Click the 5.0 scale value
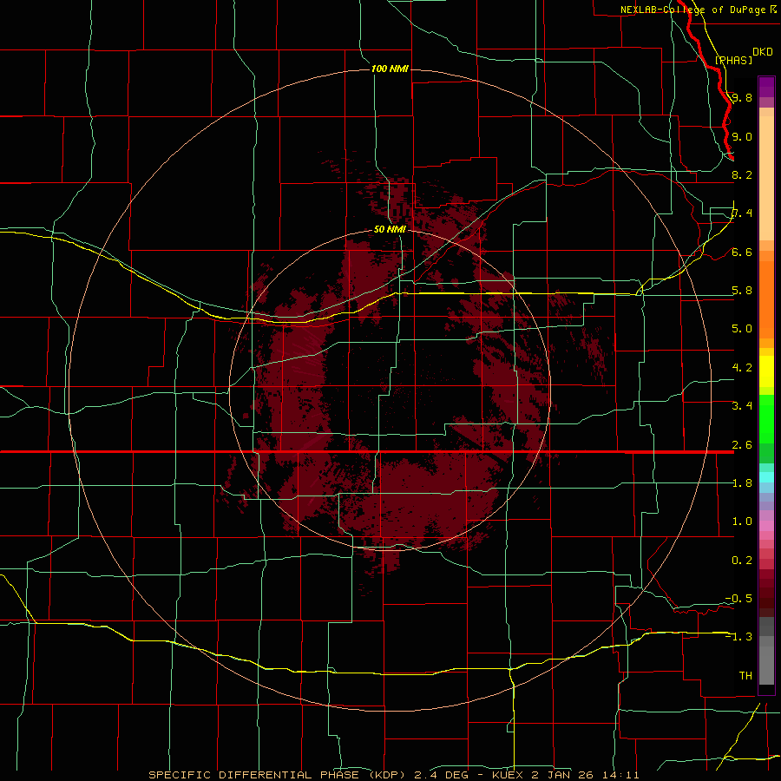 (x=742, y=329)
